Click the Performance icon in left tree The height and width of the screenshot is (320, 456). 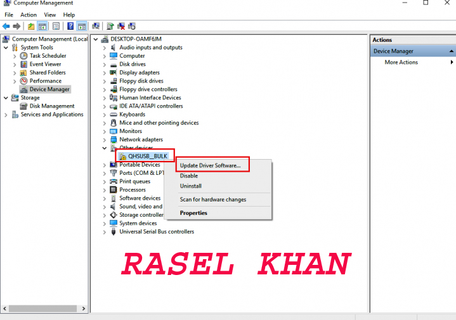pyautogui.click(x=23, y=81)
